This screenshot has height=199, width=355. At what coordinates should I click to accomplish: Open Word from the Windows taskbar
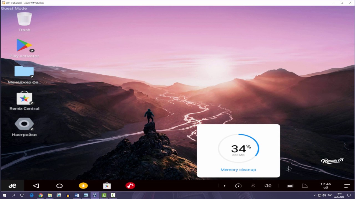click(x=77, y=195)
